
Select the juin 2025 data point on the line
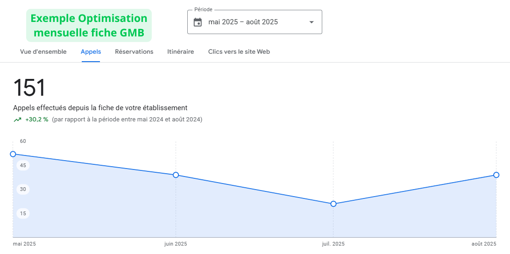(176, 175)
